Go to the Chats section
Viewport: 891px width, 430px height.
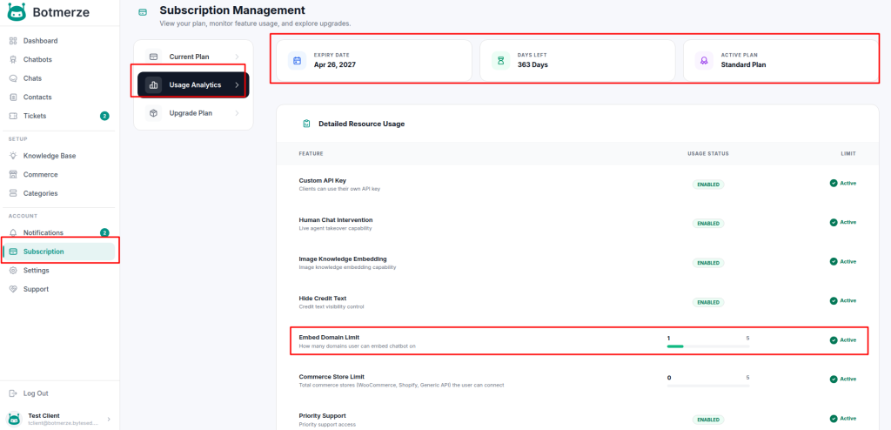pyautogui.click(x=59, y=78)
